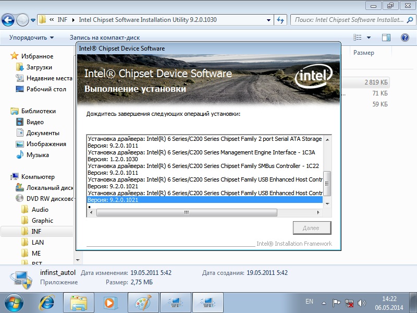Click the log horizontal scroll left arrow
This screenshot has width=417, height=313.
click(x=91, y=212)
